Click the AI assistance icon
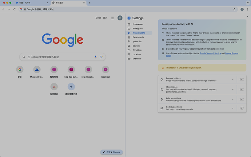 162,90
